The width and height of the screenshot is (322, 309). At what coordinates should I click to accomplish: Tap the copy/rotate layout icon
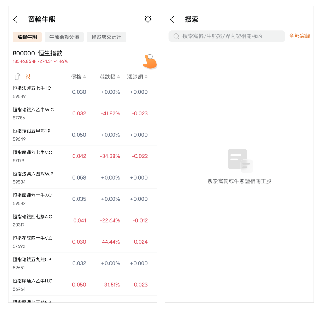[17, 77]
